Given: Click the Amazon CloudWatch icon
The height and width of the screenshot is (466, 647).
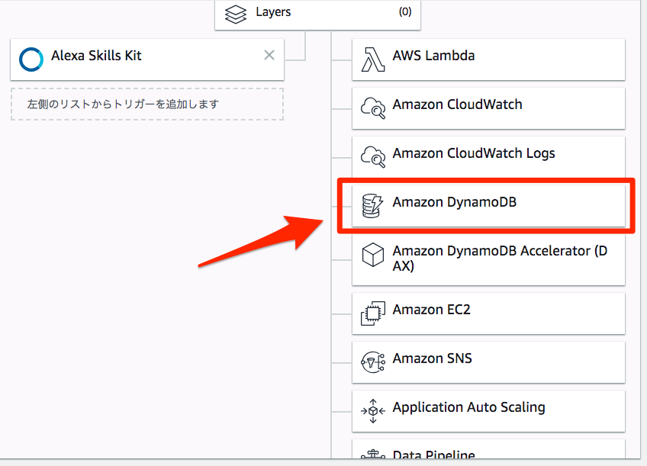Looking at the screenshot, I should 373,108.
